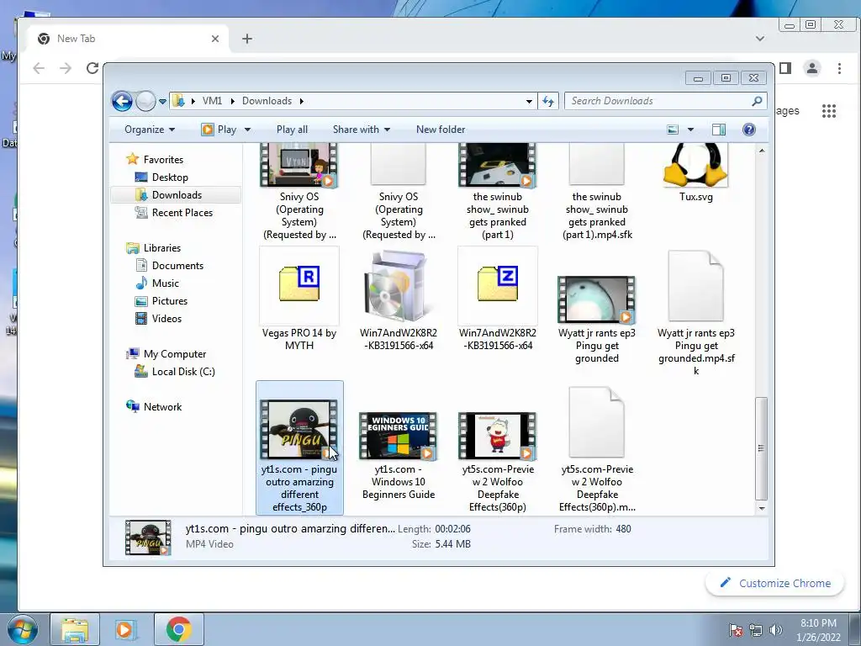Click the Windows Start orb
Viewport: 861px width, 646px height.
click(x=22, y=629)
